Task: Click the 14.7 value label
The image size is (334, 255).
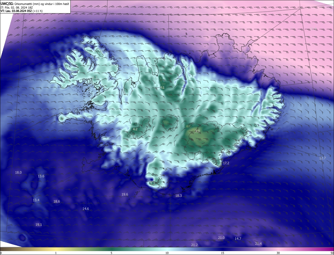Action: click(238, 239)
